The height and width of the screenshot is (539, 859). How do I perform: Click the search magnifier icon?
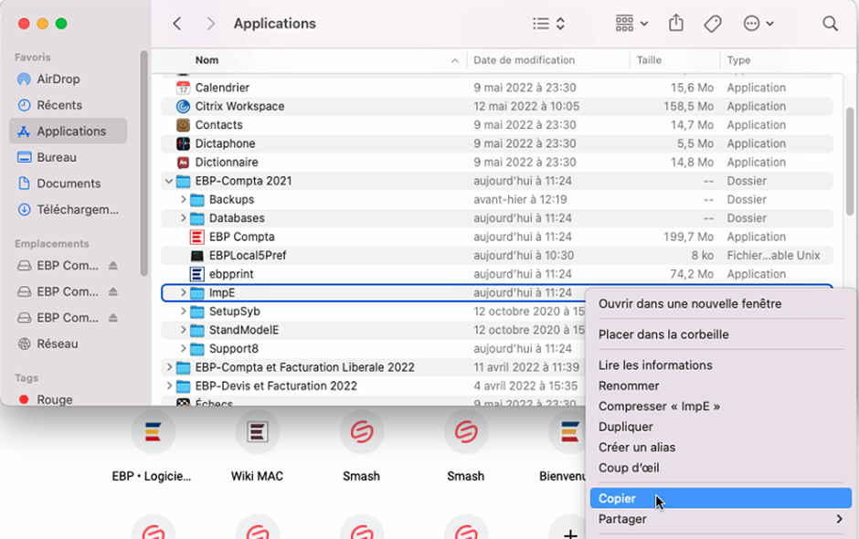point(830,24)
